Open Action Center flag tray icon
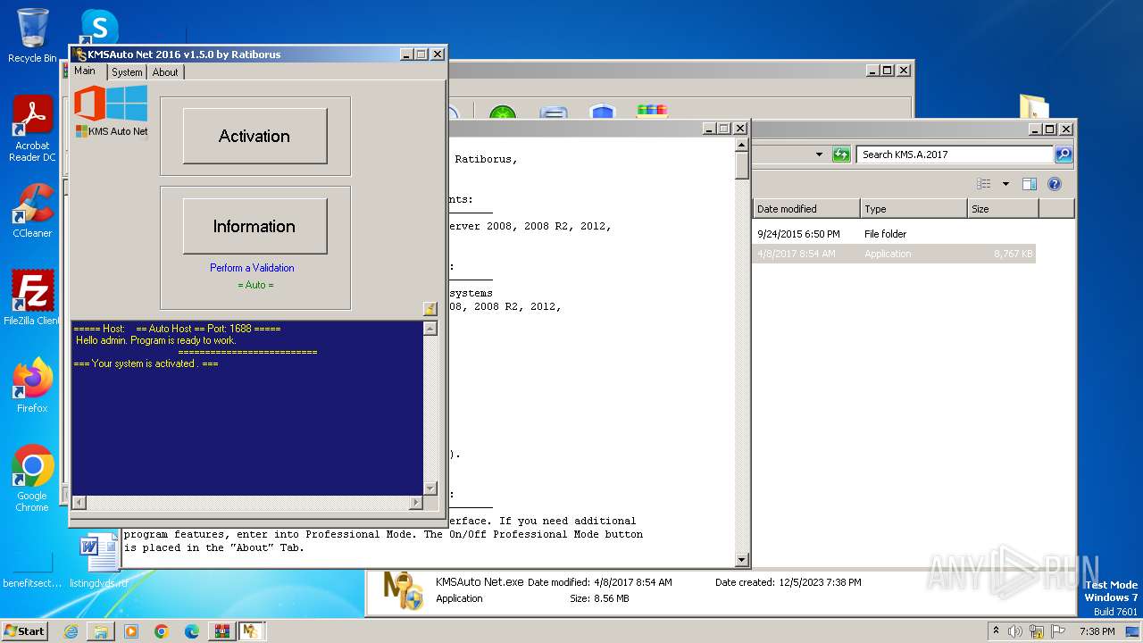Viewport: 1143px width, 643px height. 1057,631
